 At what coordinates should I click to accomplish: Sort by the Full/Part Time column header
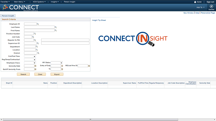coord(143,83)
